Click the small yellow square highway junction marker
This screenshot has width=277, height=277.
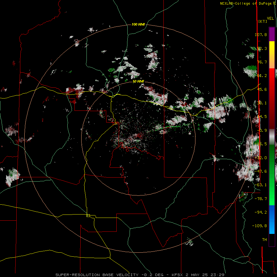click(x=88, y=215)
